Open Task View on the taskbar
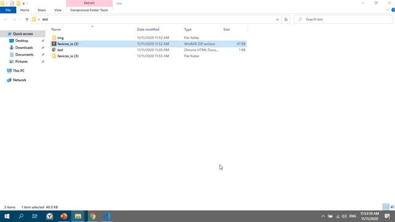 [35, 216]
